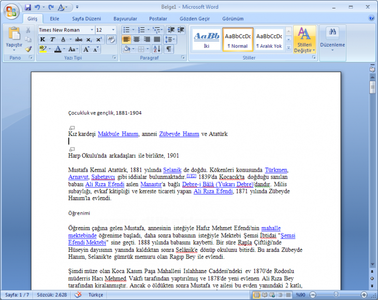This screenshot has width=378, height=300.
Task: Toggle show paragraph marks (¶)
Action: click(x=169, y=49)
